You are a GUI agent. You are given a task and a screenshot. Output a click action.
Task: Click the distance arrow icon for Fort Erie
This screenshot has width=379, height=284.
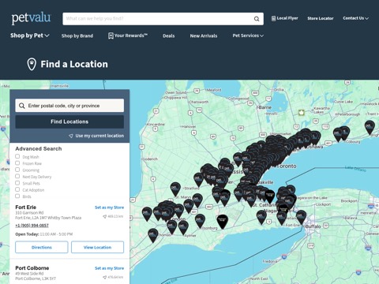pyautogui.click(x=104, y=217)
